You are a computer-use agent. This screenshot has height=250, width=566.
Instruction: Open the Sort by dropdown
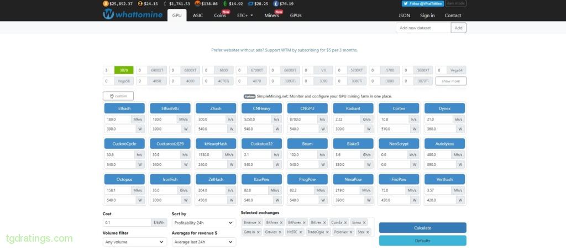point(204,223)
